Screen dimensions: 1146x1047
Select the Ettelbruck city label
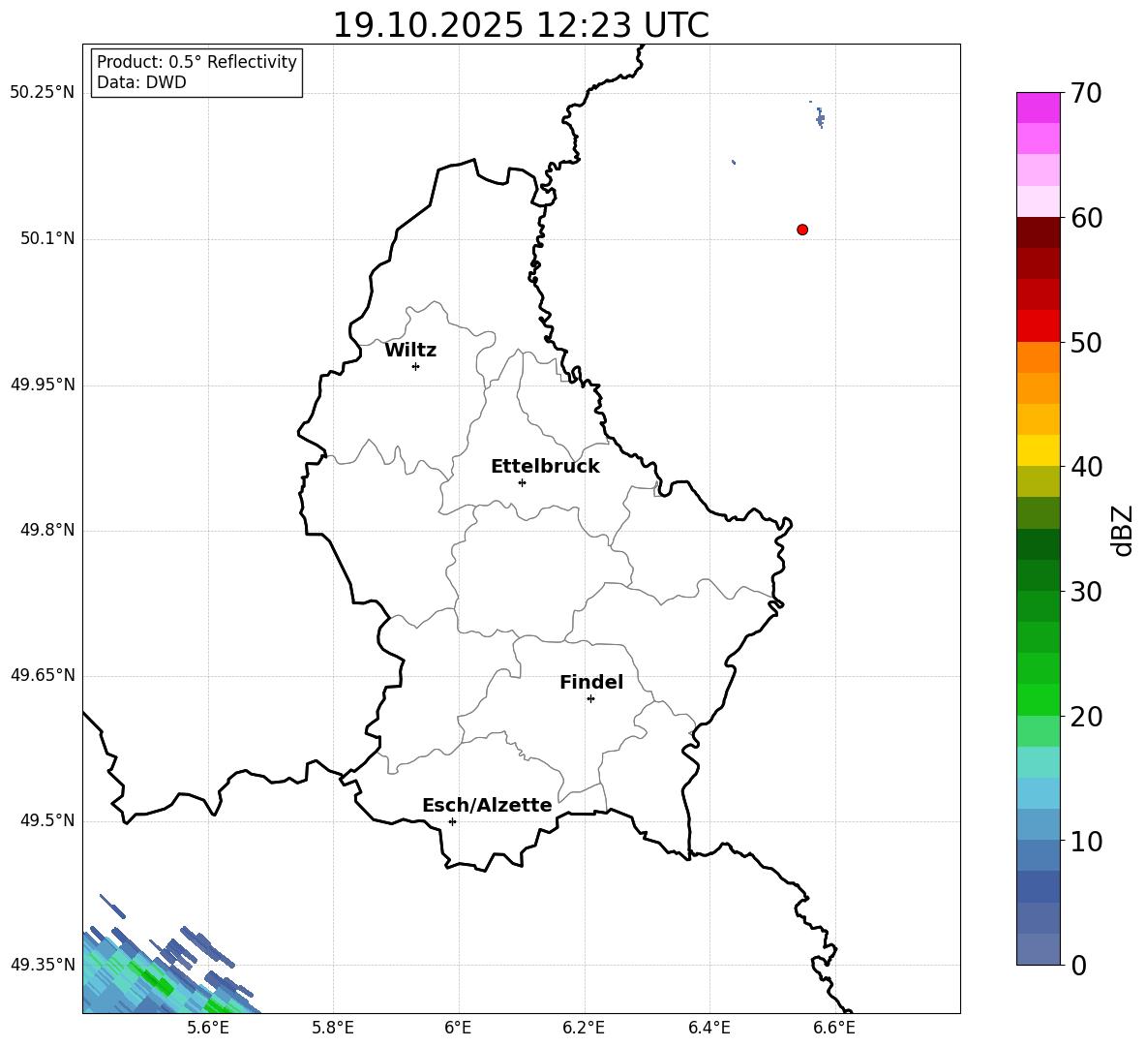pyautogui.click(x=545, y=467)
